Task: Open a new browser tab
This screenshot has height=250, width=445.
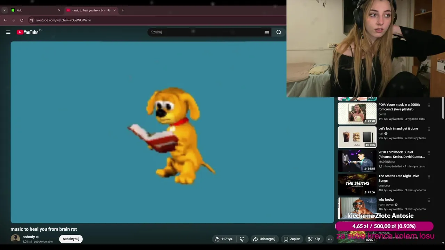Action: point(123,10)
